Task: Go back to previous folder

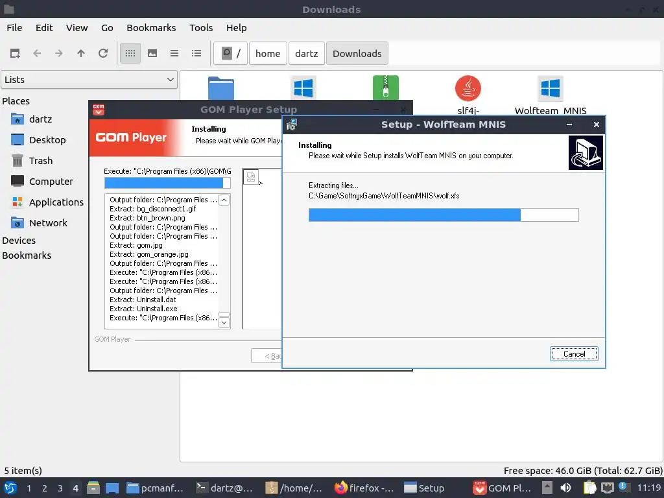Action: pyautogui.click(x=37, y=53)
